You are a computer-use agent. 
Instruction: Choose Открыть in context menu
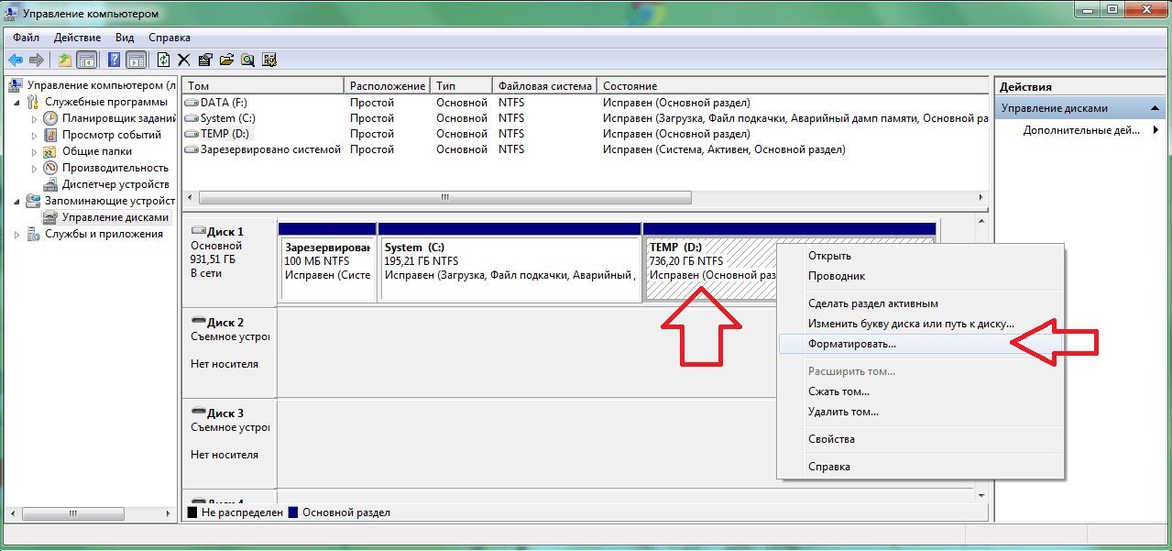(x=920, y=256)
